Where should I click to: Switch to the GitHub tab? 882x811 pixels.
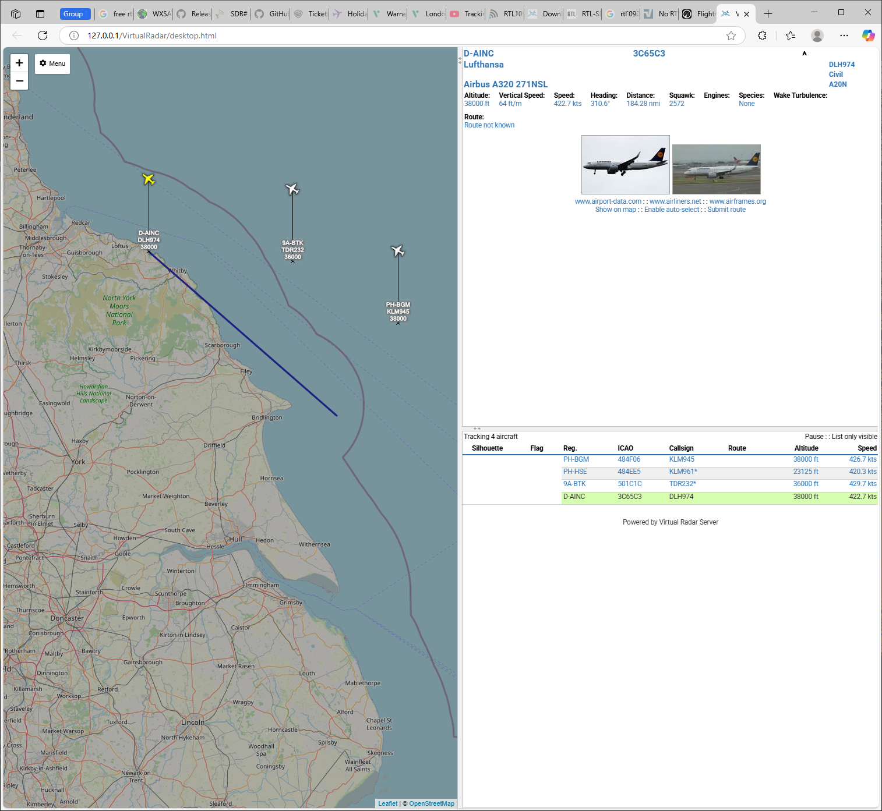click(x=272, y=13)
